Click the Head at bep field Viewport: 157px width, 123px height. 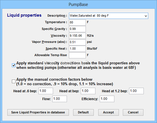(88, 91)
